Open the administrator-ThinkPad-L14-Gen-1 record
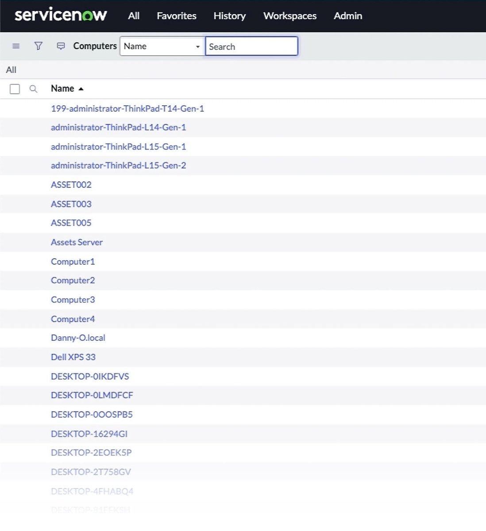Screen dimensions: 486x531 coord(118,127)
